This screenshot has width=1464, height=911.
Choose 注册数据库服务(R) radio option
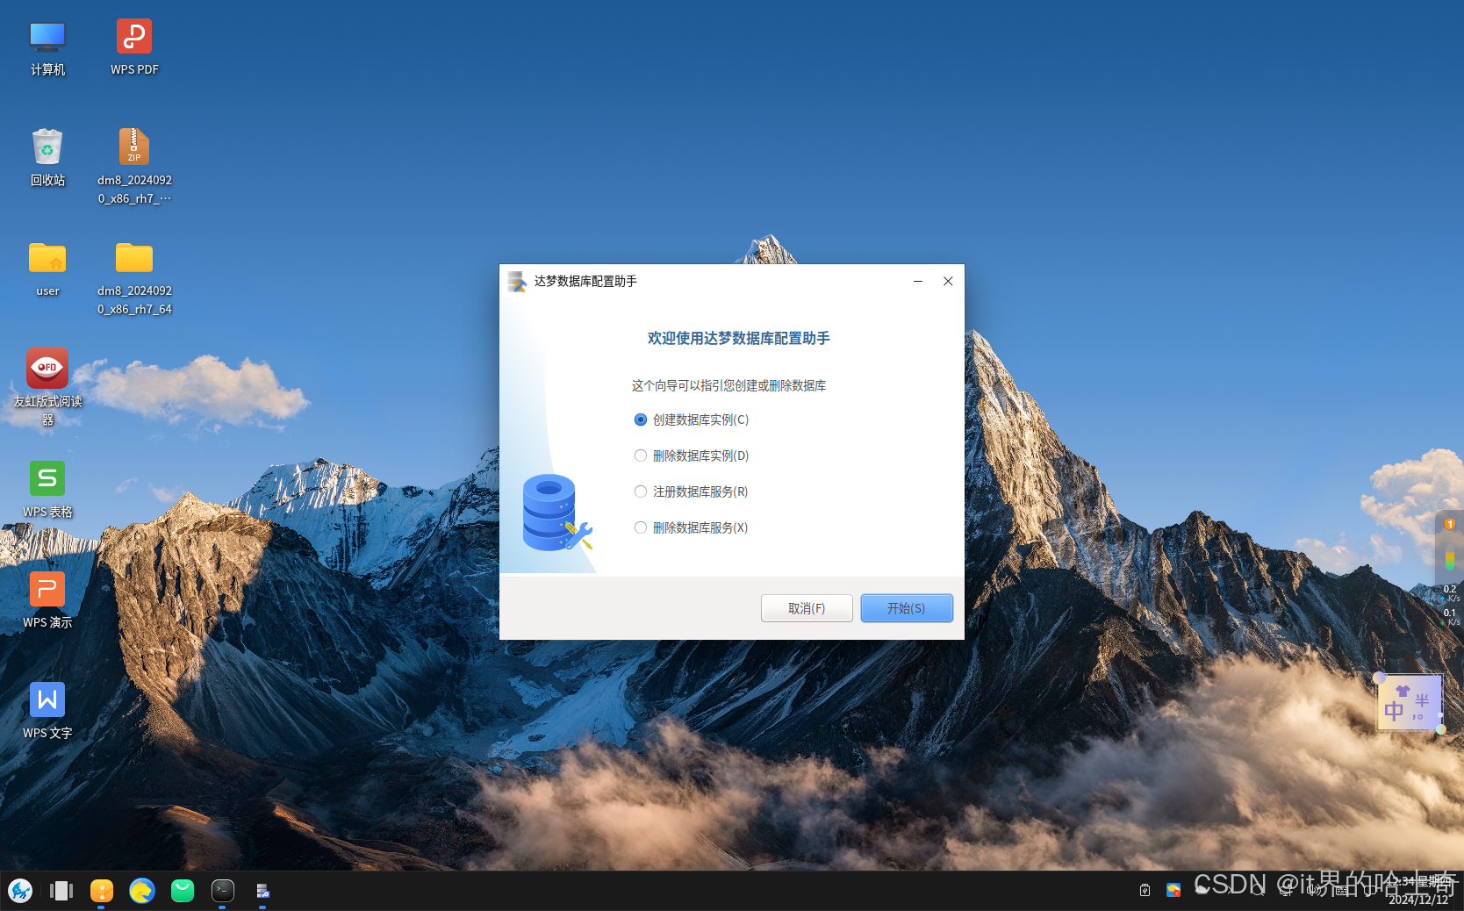pyautogui.click(x=692, y=491)
